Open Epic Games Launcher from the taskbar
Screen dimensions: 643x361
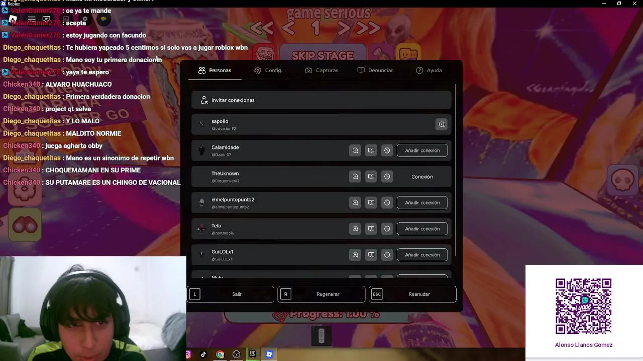tap(253, 354)
